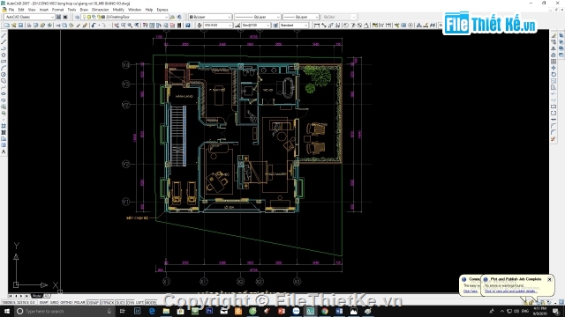Click the Radius dimension icon
The height and width of the screenshot is (317, 565).
coord(345,26)
